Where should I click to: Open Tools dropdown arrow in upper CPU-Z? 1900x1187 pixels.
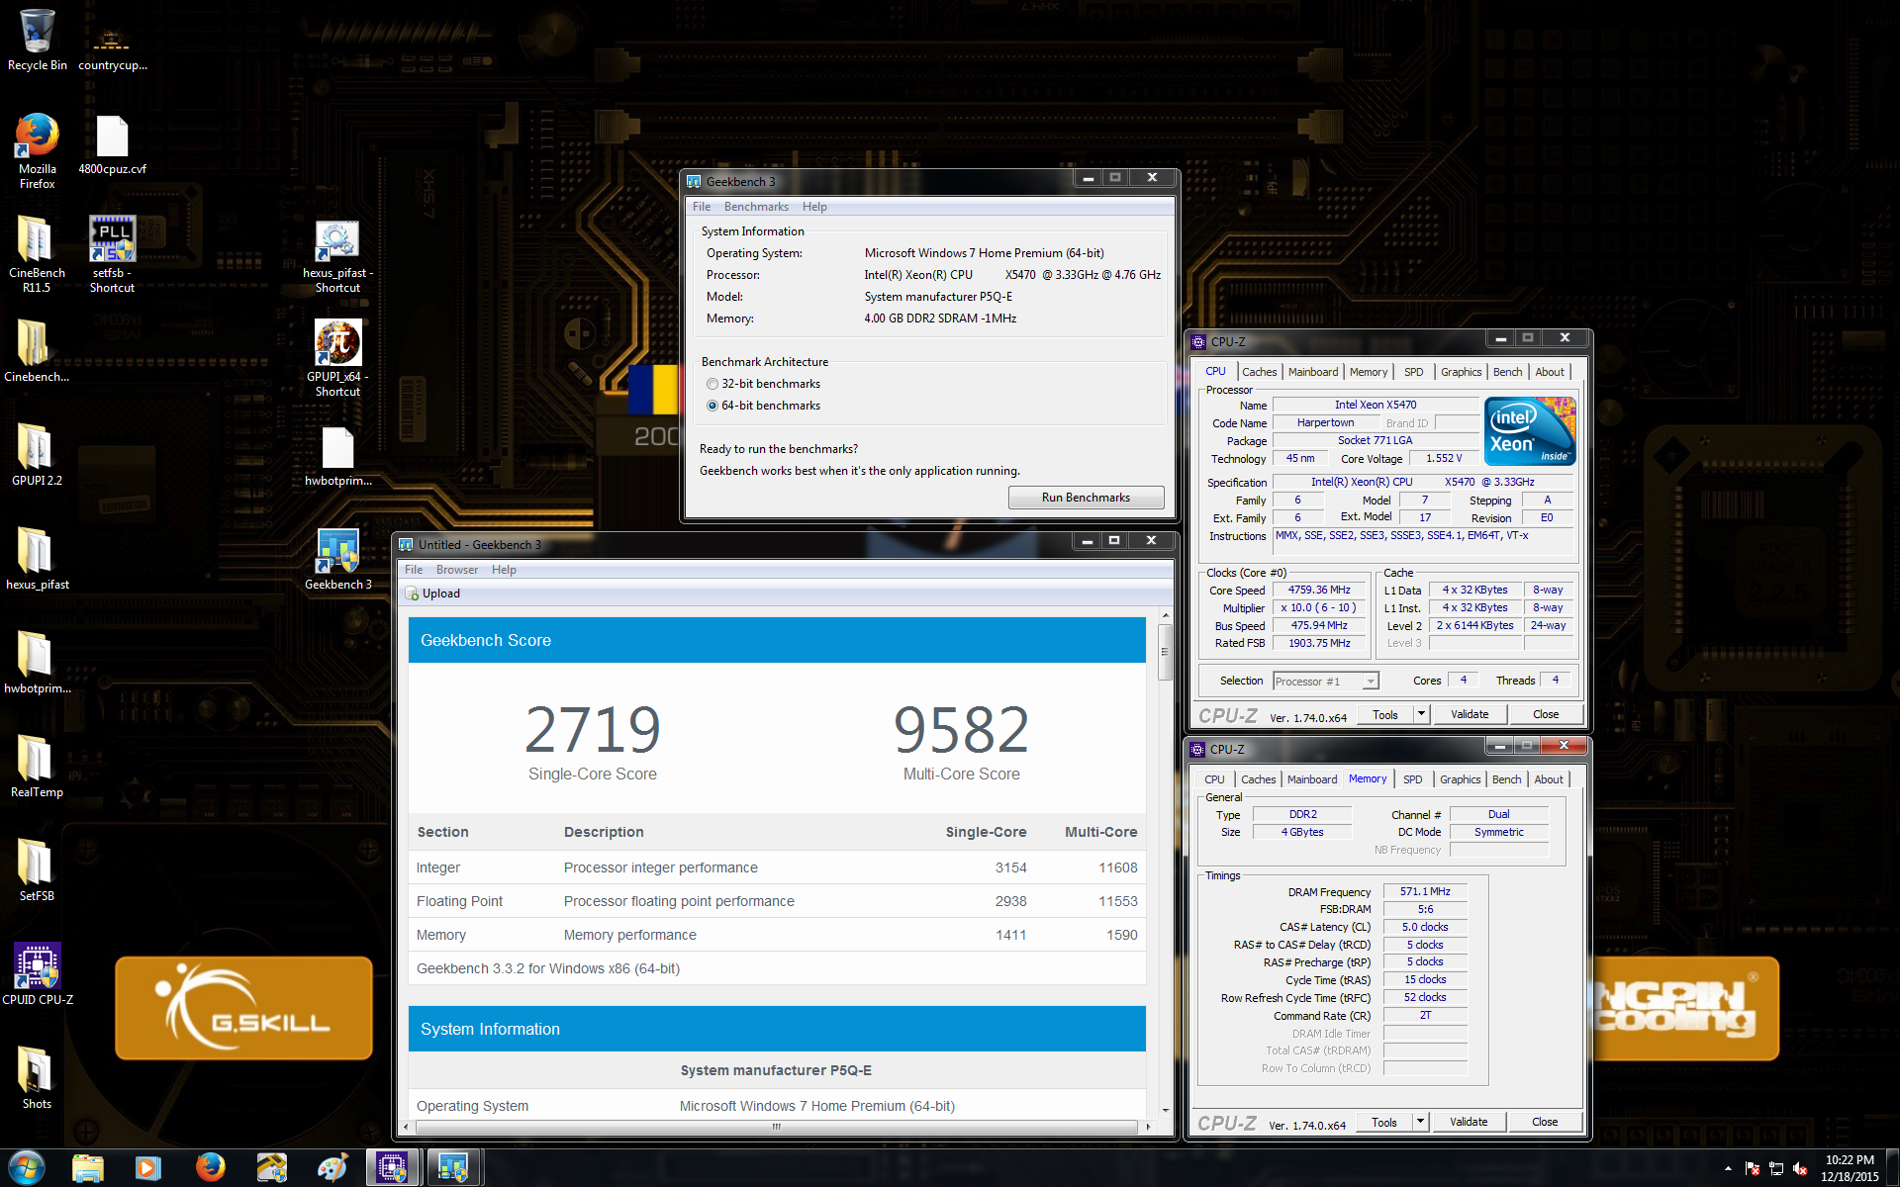coord(1422,714)
